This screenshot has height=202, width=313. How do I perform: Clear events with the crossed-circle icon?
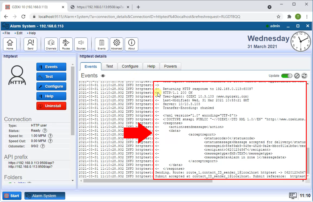tap(297, 76)
